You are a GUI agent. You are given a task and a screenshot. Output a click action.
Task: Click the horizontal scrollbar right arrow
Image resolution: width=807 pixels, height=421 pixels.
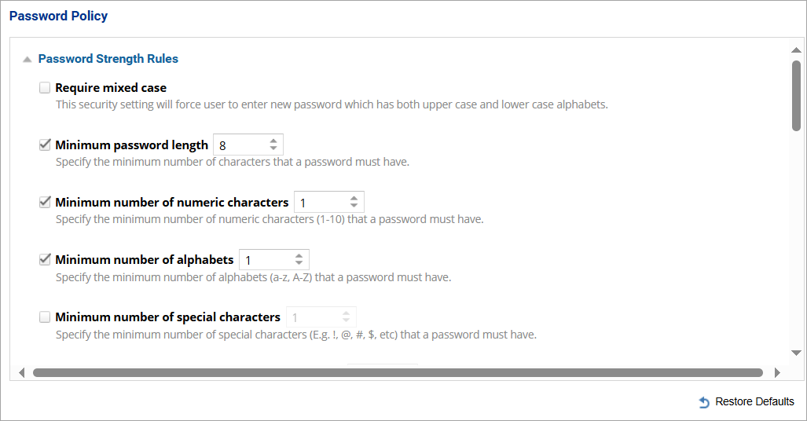777,372
